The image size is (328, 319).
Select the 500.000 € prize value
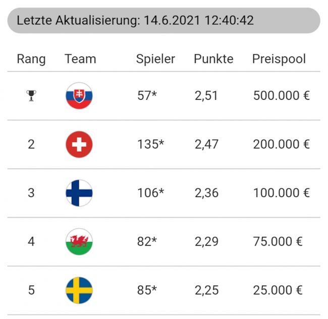click(x=281, y=96)
